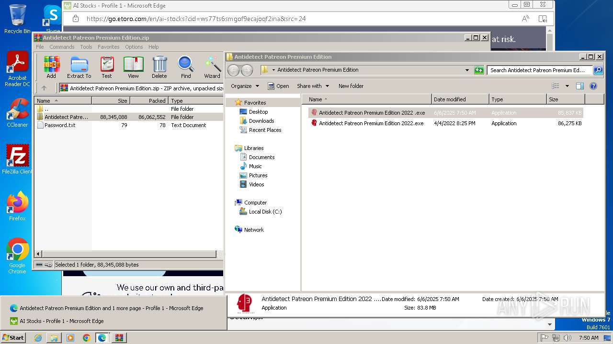Open WinRAR Help menu
This screenshot has height=344, width=613.
click(x=153, y=47)
